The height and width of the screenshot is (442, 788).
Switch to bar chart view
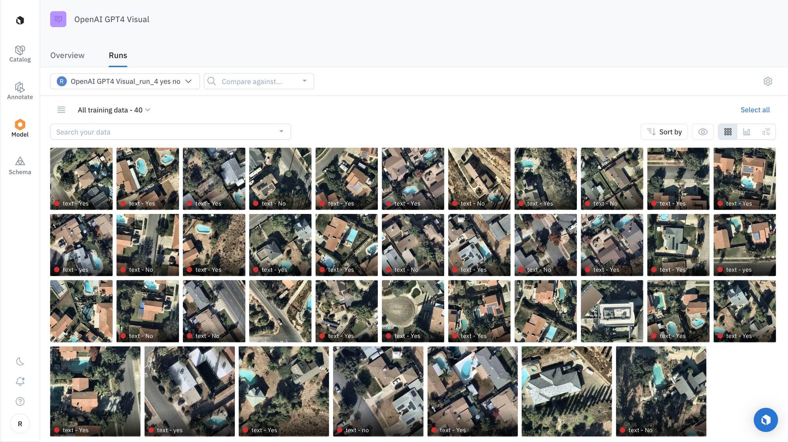pyautogui.click(x=747, y=132)
